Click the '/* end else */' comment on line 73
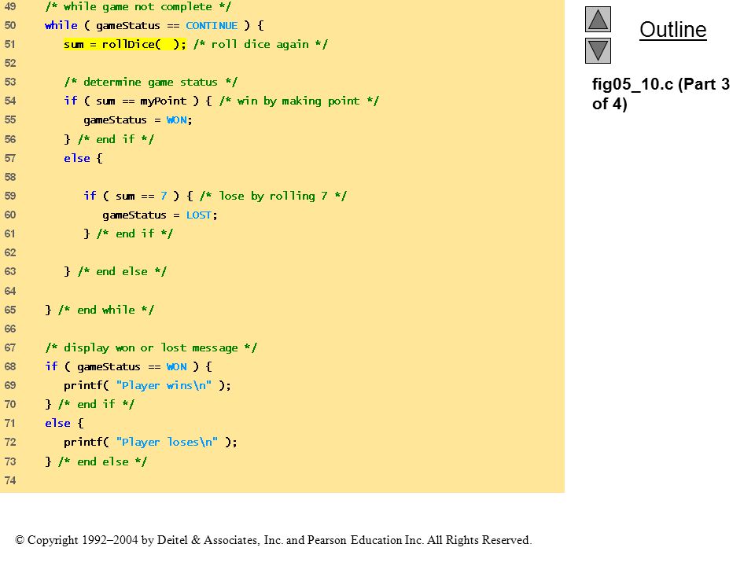 [x=102, y=461]
